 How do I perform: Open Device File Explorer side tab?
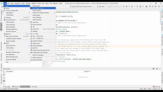(x=162, y=78)
